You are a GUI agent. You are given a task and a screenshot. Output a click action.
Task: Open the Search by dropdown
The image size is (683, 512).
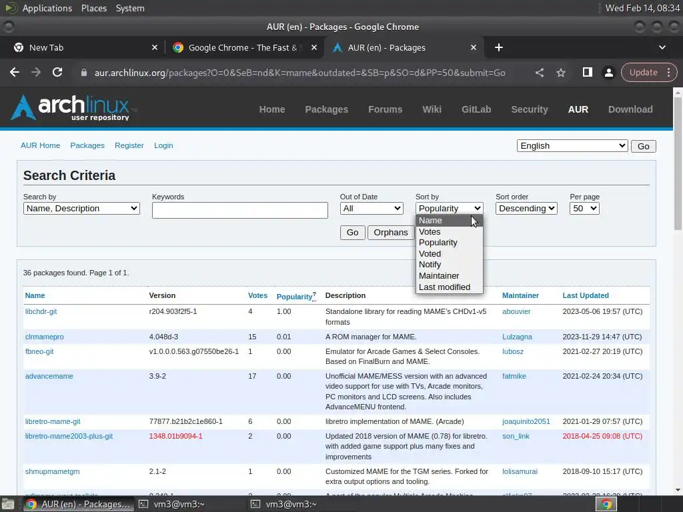[x=81, y=209]
